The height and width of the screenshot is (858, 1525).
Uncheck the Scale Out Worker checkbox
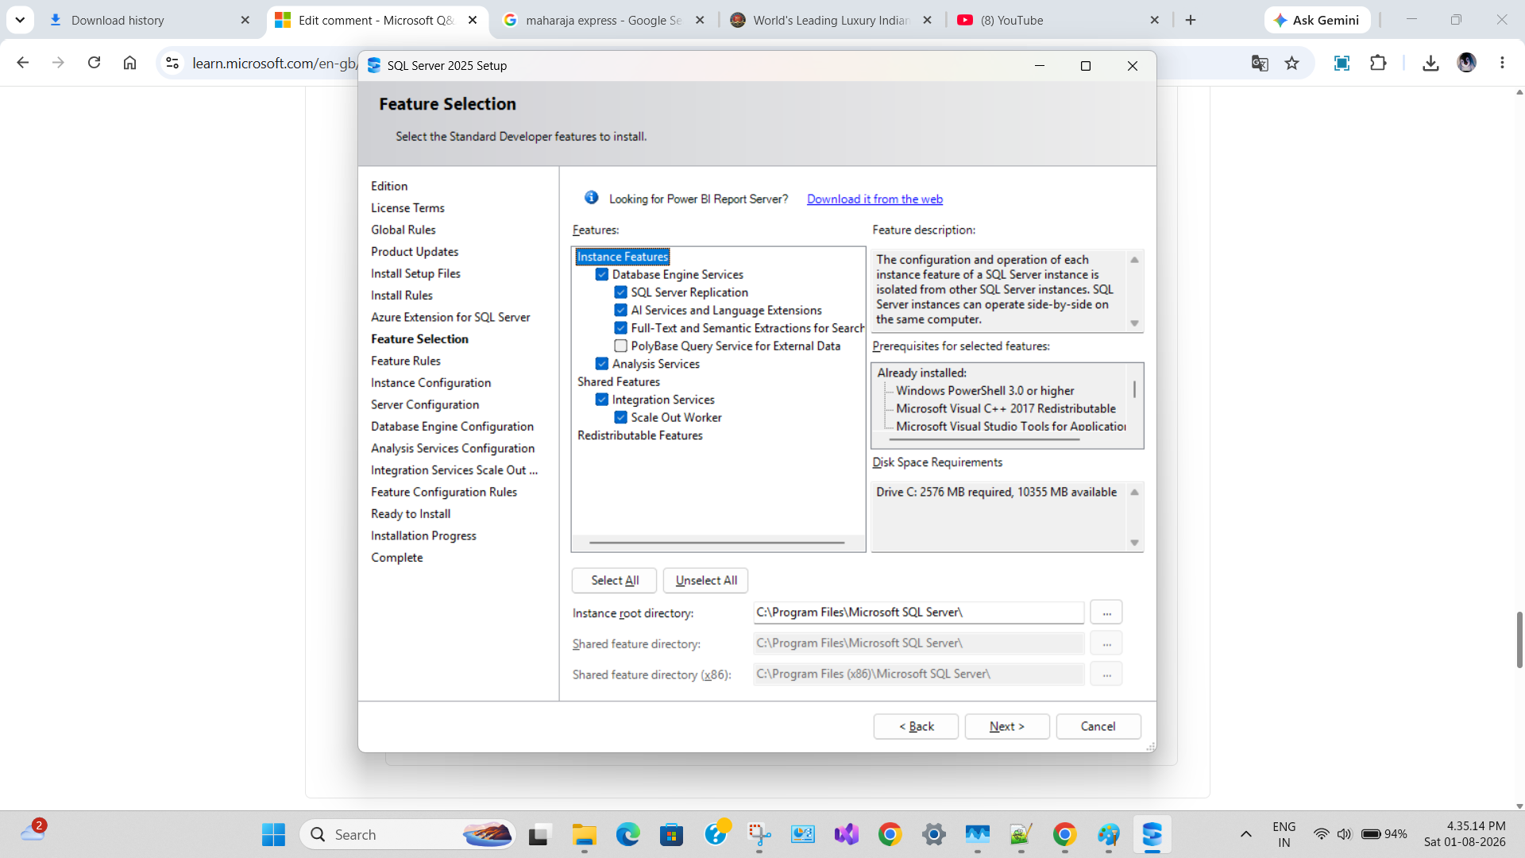pyautogui.click(x=621, y=418)
